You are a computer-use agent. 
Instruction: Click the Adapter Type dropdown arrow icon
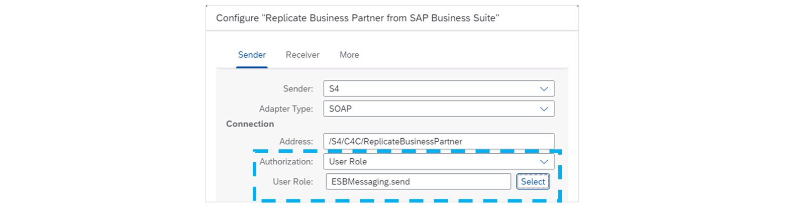coord(544,109)
